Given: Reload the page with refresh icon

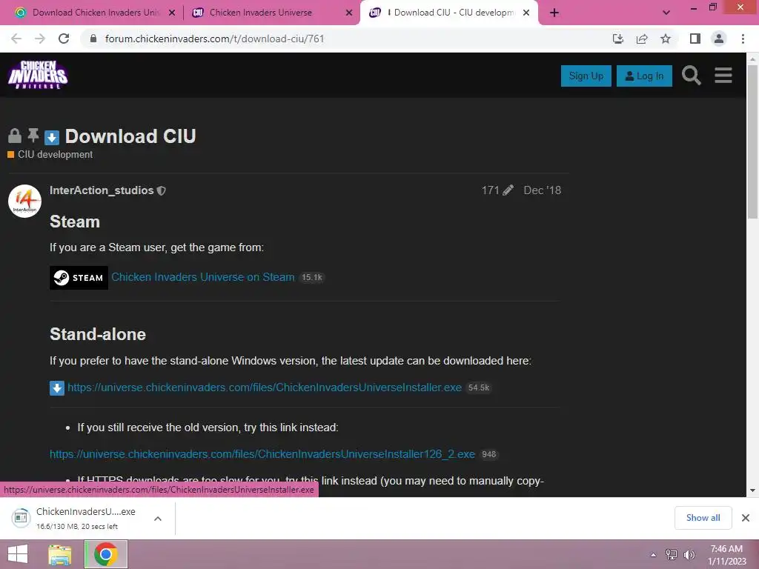Looking at the screenshot, I should (x=64, y=39).
